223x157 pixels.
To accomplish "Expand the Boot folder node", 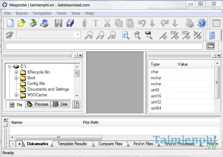I will click(16, 78).
